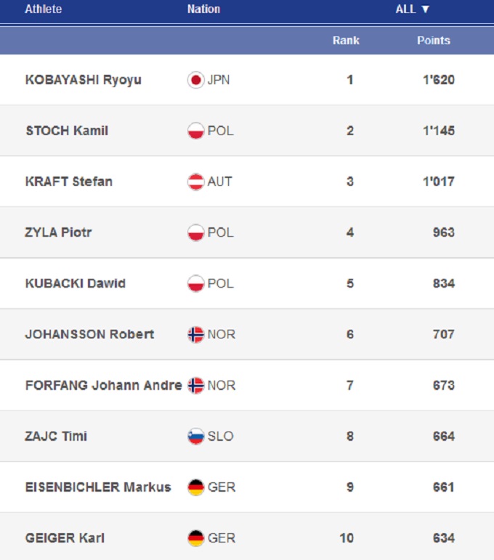The image size is (494, 560).
Task: Sort by the Nation column header
Action: pos(203,9)
